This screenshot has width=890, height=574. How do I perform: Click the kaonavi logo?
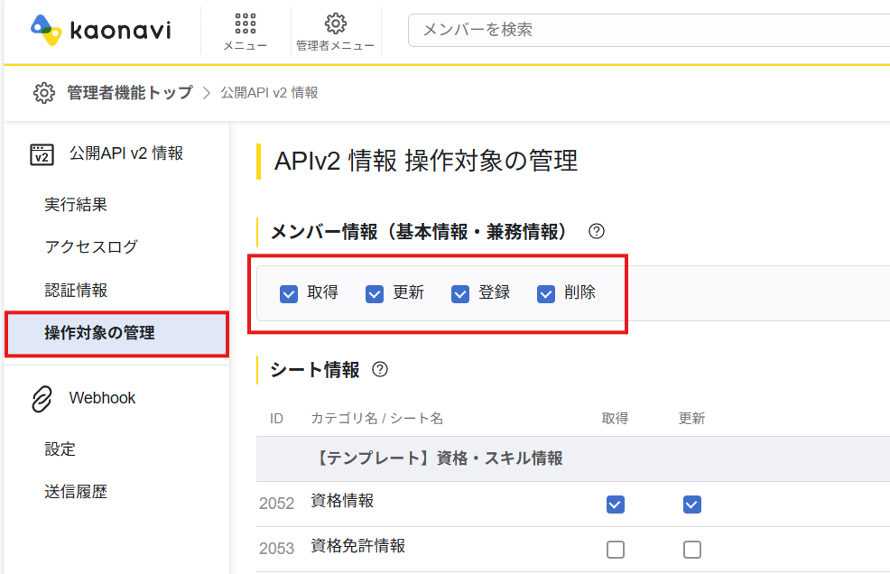coord(99,31)
